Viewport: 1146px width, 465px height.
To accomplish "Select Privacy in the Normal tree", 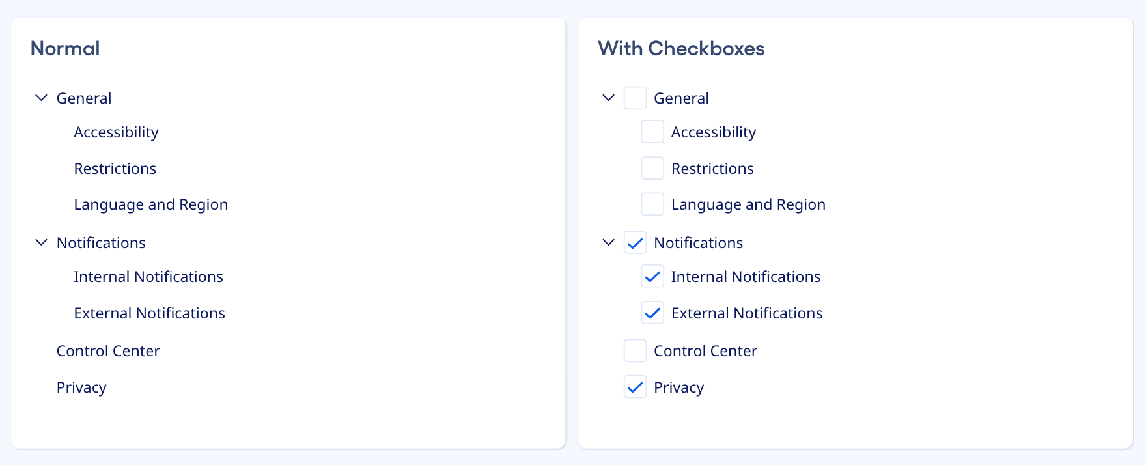I will pos(81,387).
